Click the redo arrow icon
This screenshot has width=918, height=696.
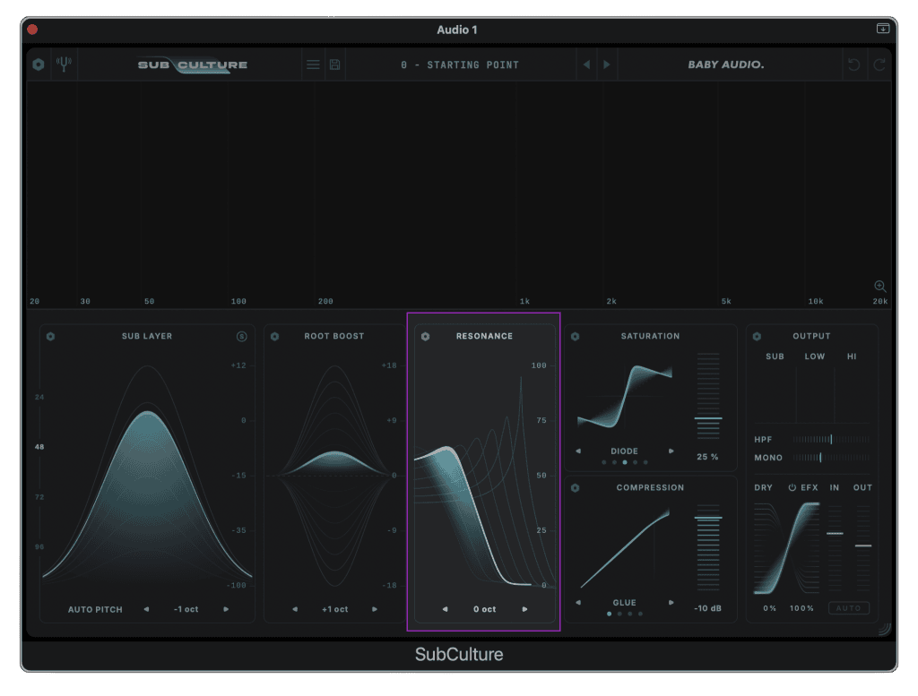click(879, 64)
